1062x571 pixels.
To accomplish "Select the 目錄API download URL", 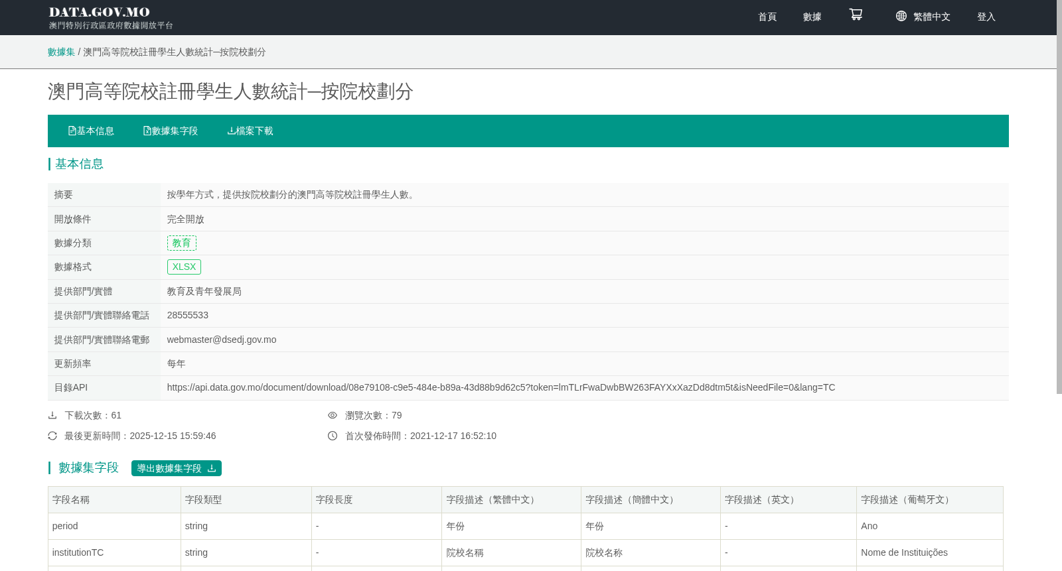I will point(501,387).
